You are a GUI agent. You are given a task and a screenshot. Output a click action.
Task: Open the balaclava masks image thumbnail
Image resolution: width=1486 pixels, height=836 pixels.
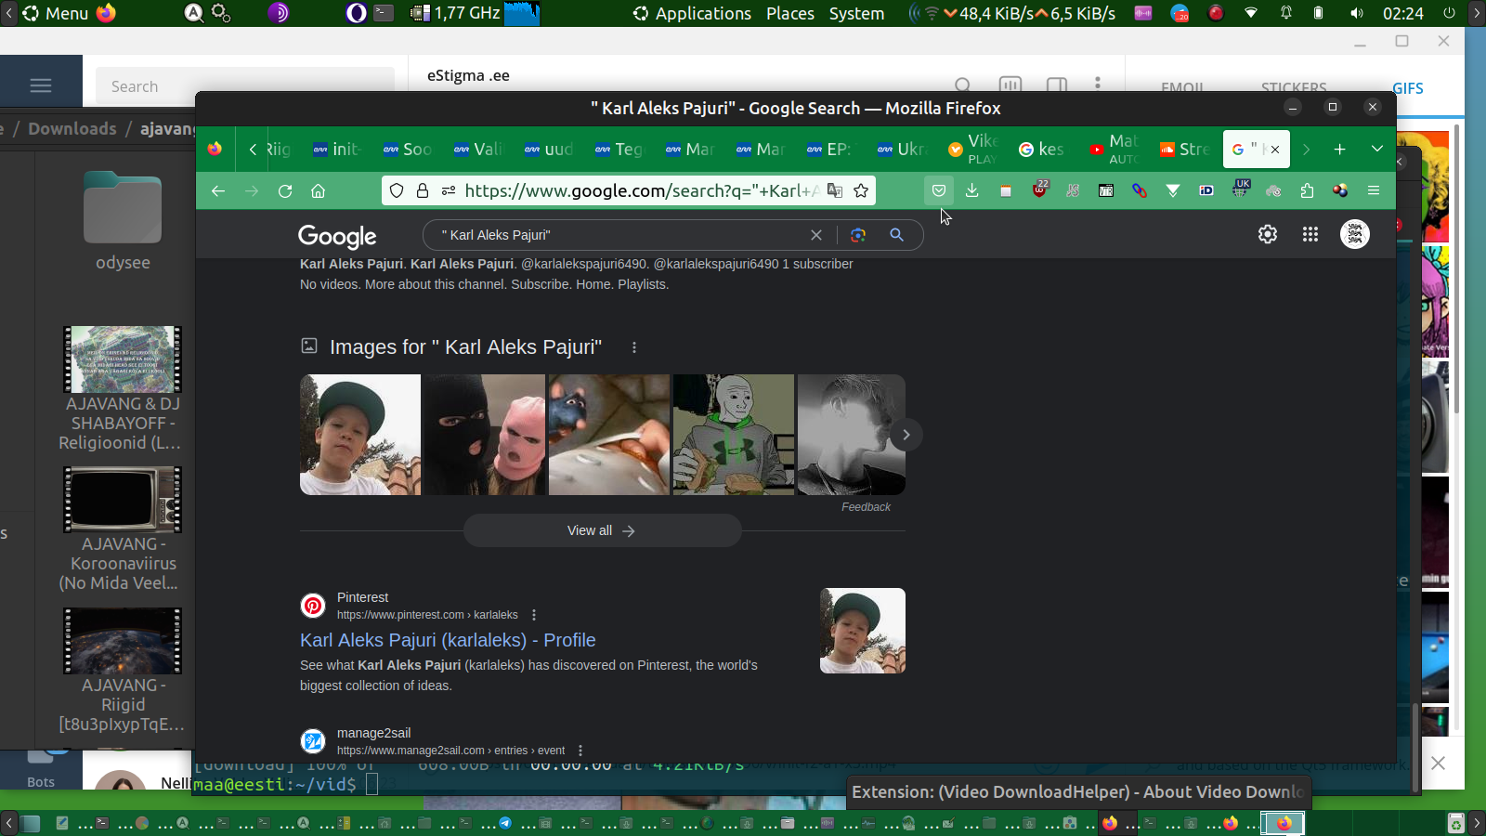(485, 435)
